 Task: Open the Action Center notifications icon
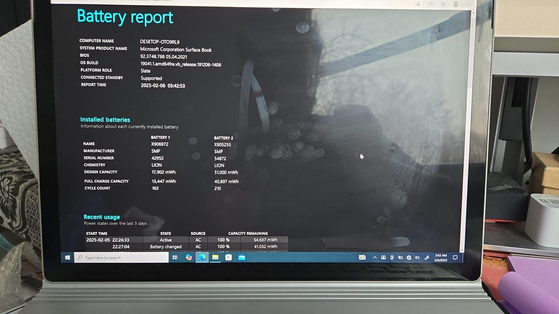(455, 258)
